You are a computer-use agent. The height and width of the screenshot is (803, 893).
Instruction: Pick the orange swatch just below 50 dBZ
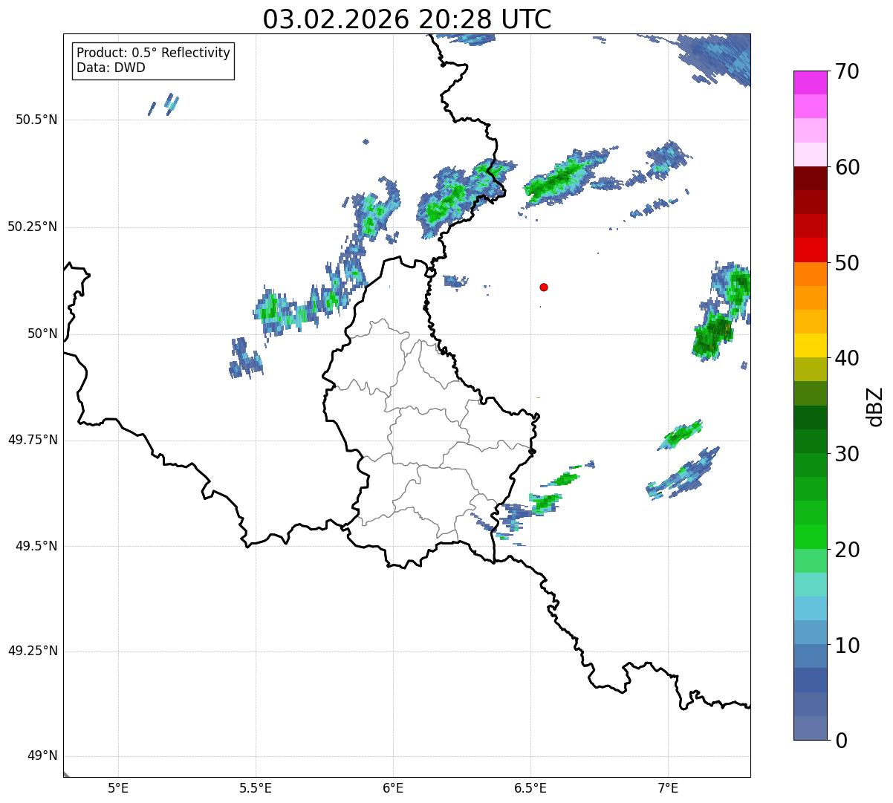(810, 274)
